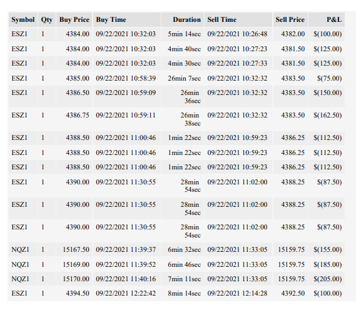Select the 5min 14sec duration cell
This screenshot has width=356, height=325.
183,34
